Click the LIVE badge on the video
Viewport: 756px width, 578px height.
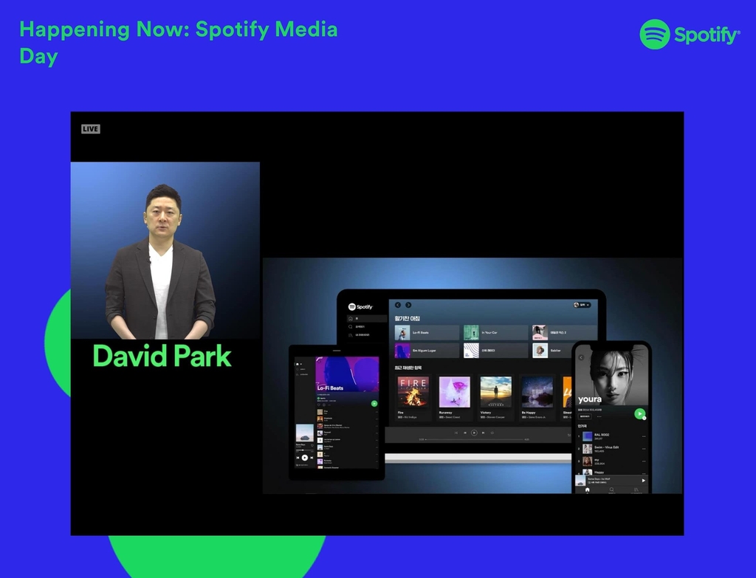90,129
